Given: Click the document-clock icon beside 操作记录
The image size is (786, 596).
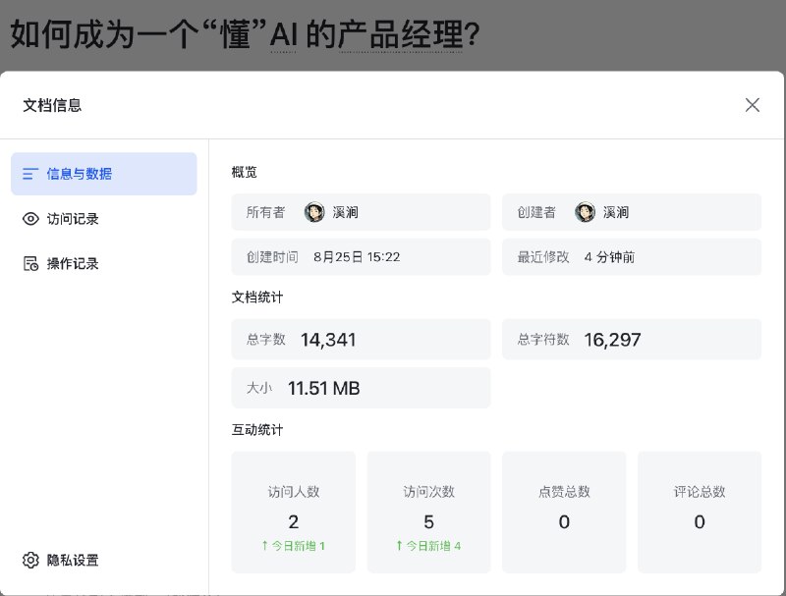Looking at the screenshot, I should pos(30,263).
